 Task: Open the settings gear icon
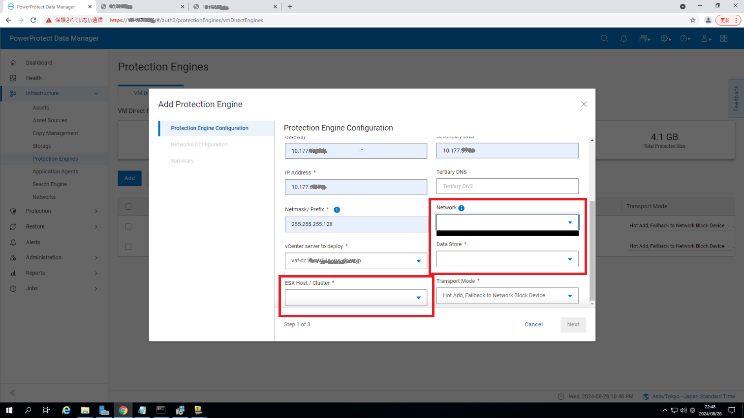click(x=665, y=38)
